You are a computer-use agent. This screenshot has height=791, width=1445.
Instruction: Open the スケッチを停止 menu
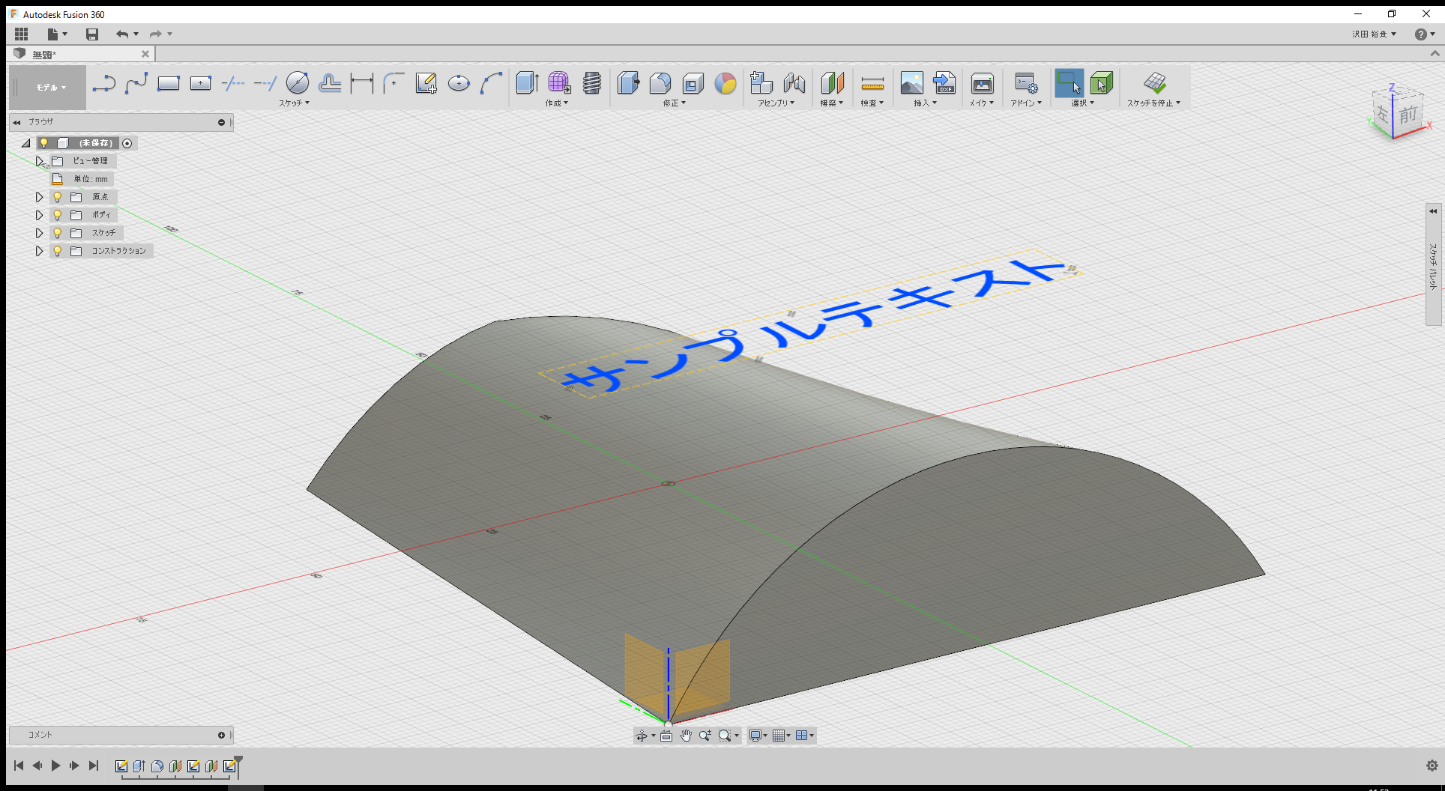[1153, 103]
